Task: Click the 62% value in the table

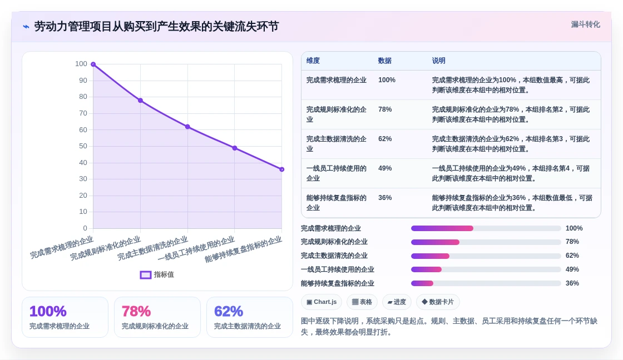Action: point(385,139)
